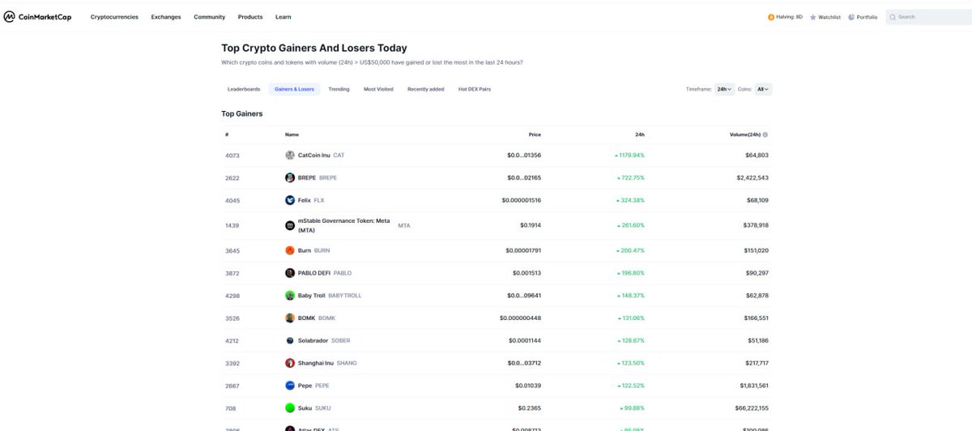
Task: Click the mStable MTA coin icon
Action: [290, 225]
